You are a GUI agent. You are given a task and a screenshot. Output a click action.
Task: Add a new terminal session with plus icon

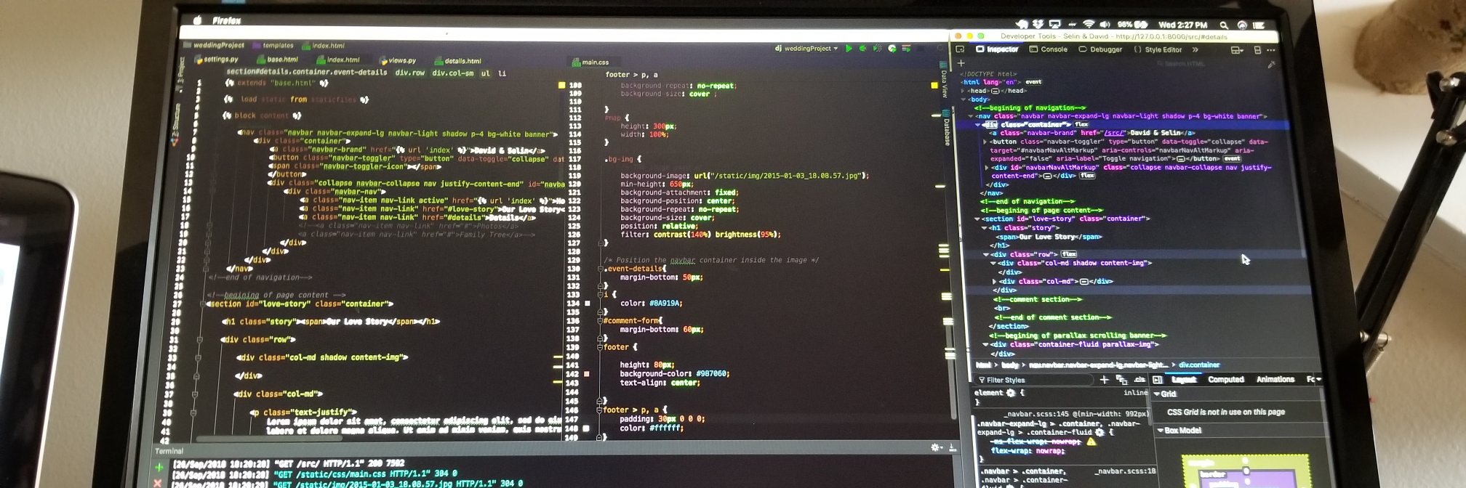tap(159, 467)
